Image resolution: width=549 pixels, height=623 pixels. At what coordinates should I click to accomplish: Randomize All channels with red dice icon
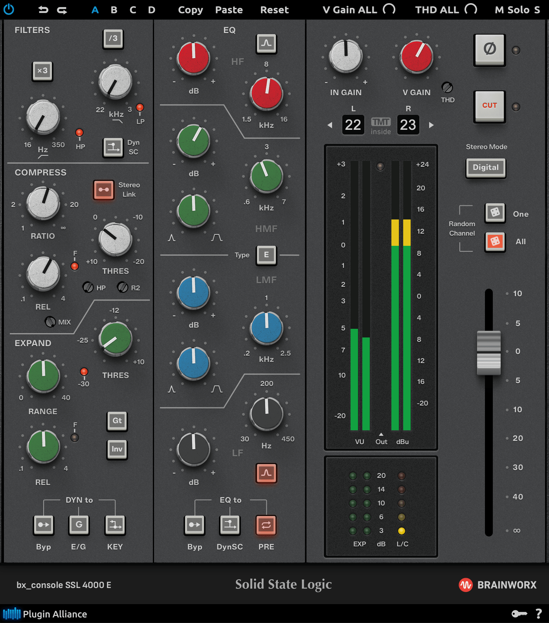pos(495,241)
